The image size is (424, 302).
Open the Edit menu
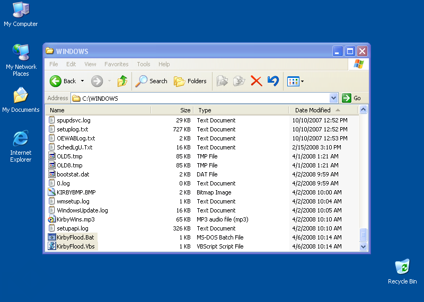[x=71, y=64]
